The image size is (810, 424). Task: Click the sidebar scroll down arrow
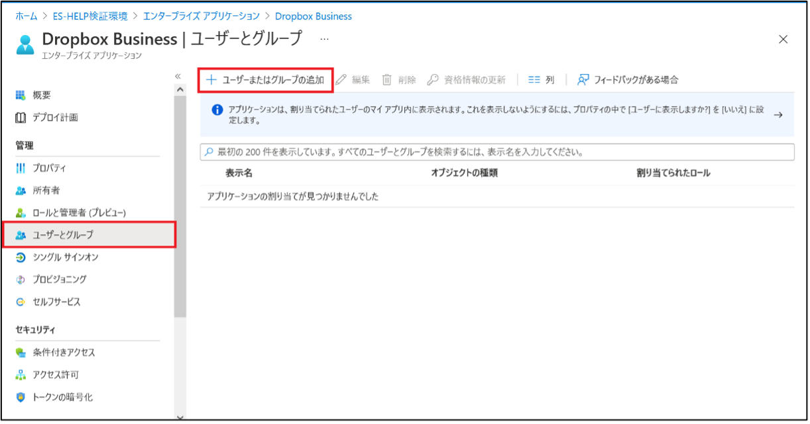tap(180, 416)
